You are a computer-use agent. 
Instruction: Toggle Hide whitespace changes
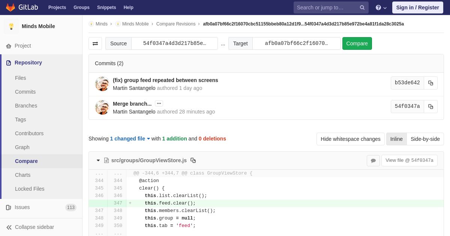pos(351,139)
